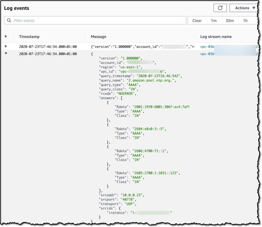Open the Actions dropdown menu
Viewport: 262px width, 227px height.
pyautogui.click(x=244, y=8)
